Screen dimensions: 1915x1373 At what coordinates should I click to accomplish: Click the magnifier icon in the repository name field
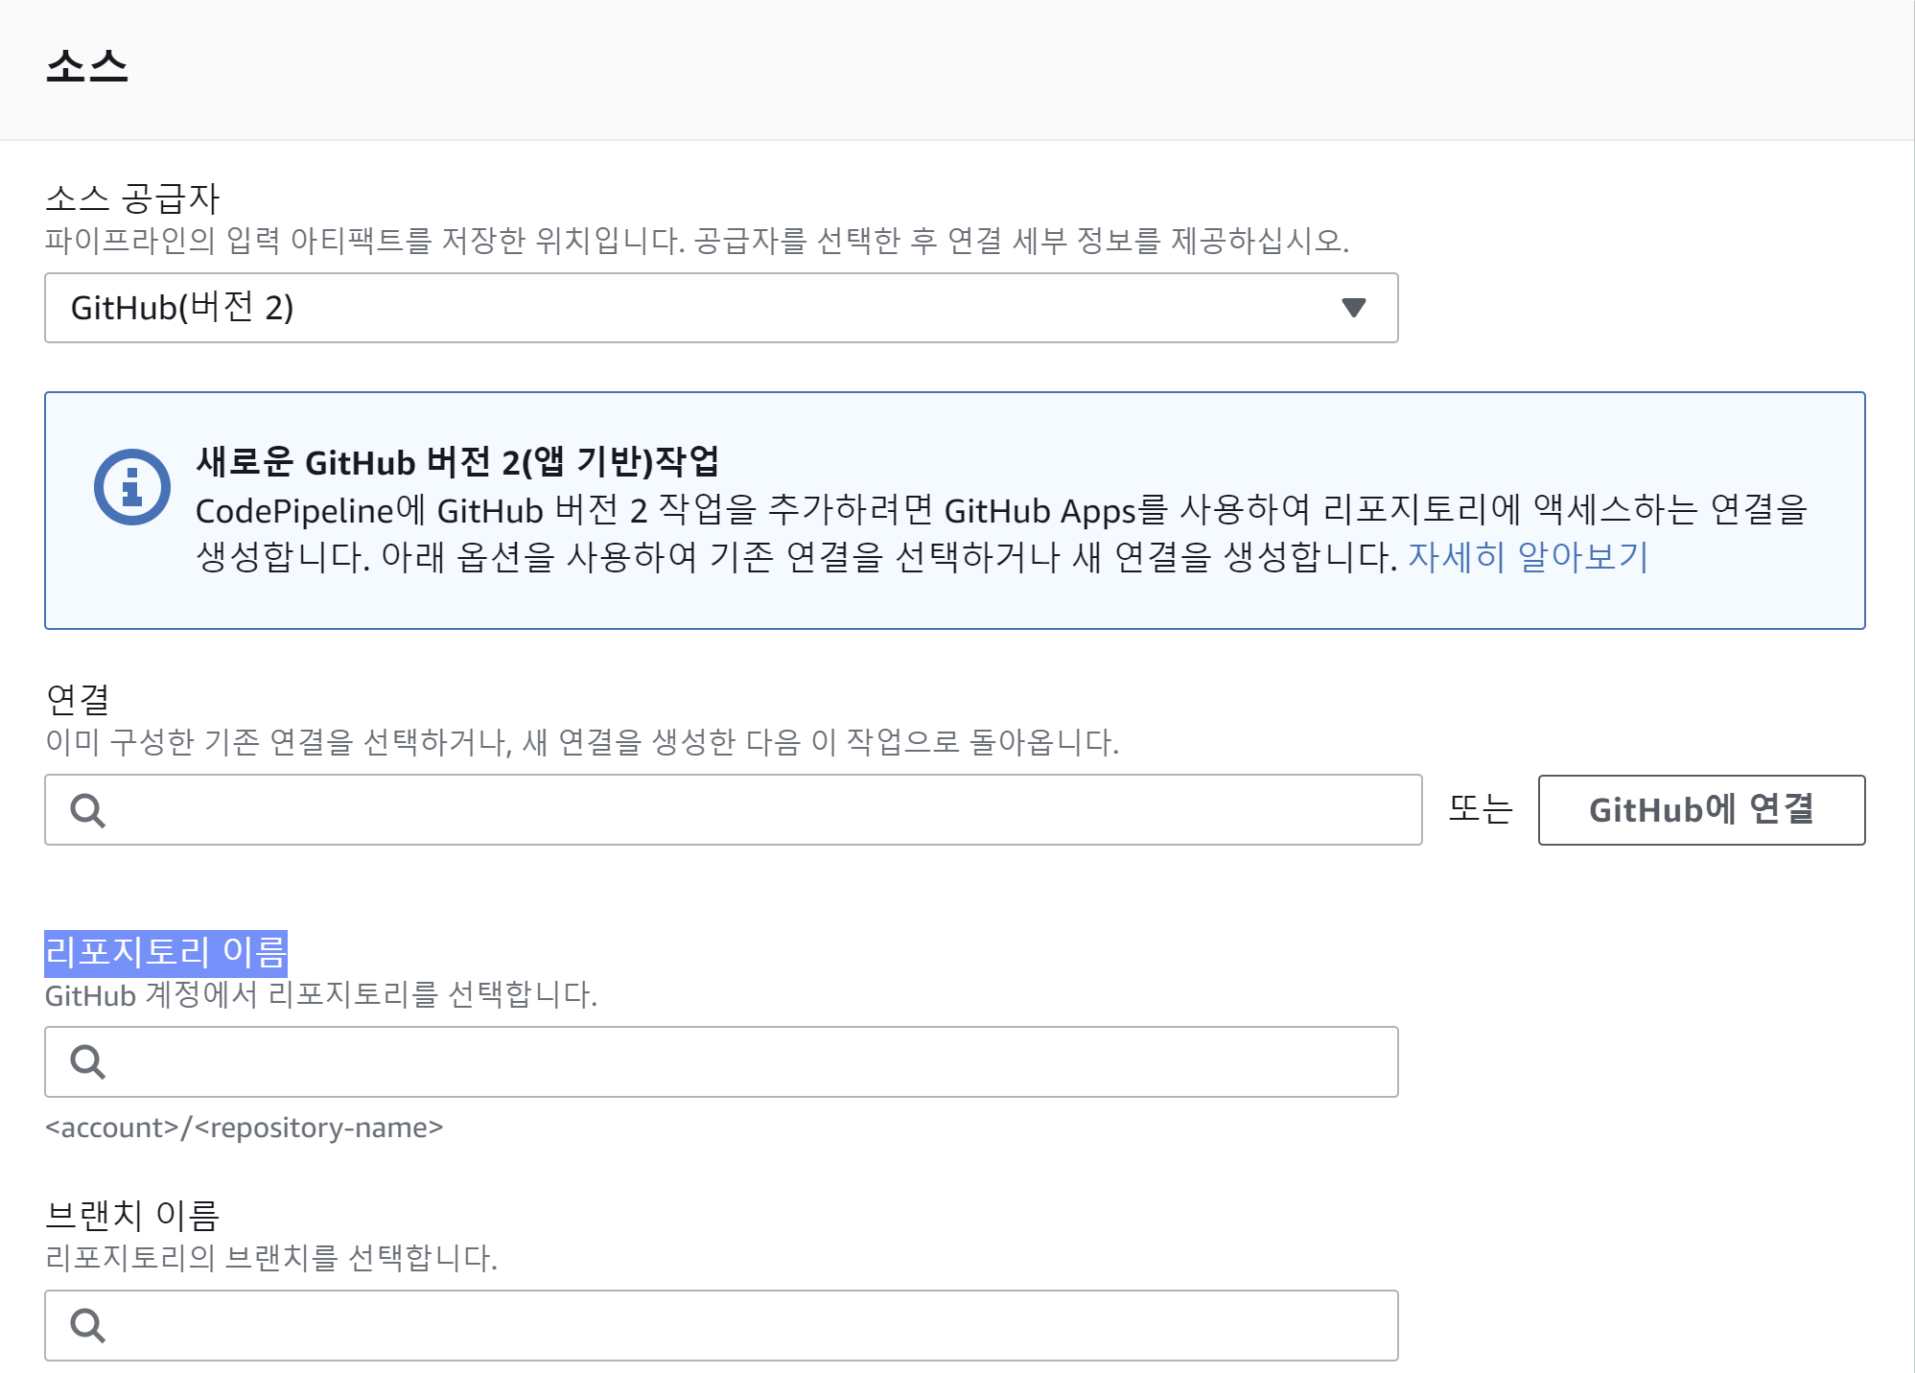pyautogui.click(x=87, y=1062)
